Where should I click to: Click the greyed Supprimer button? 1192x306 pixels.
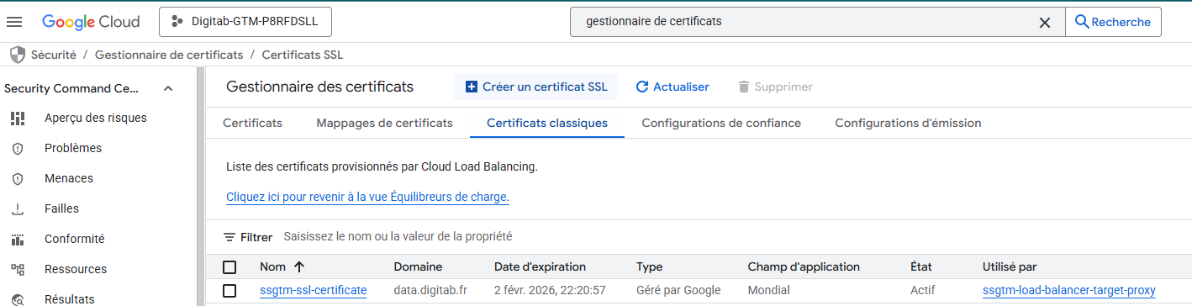[774, 87]
